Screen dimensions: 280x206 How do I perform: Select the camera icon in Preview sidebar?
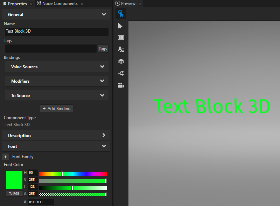[121, 85]
